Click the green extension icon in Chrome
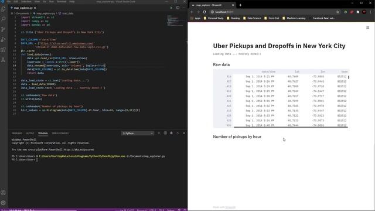This screenshot has width=375, height=211. pyautogui.click(x=345, y=12)
